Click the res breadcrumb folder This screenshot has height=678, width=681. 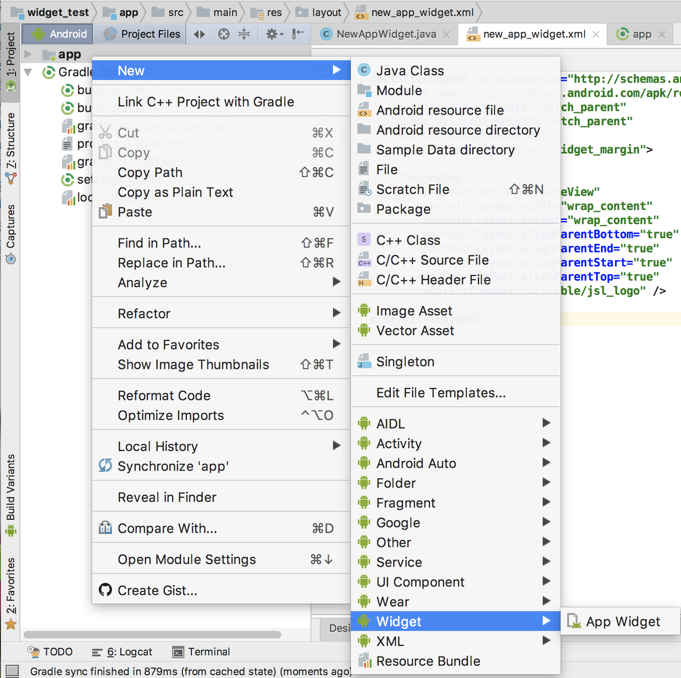pos(266,12)
